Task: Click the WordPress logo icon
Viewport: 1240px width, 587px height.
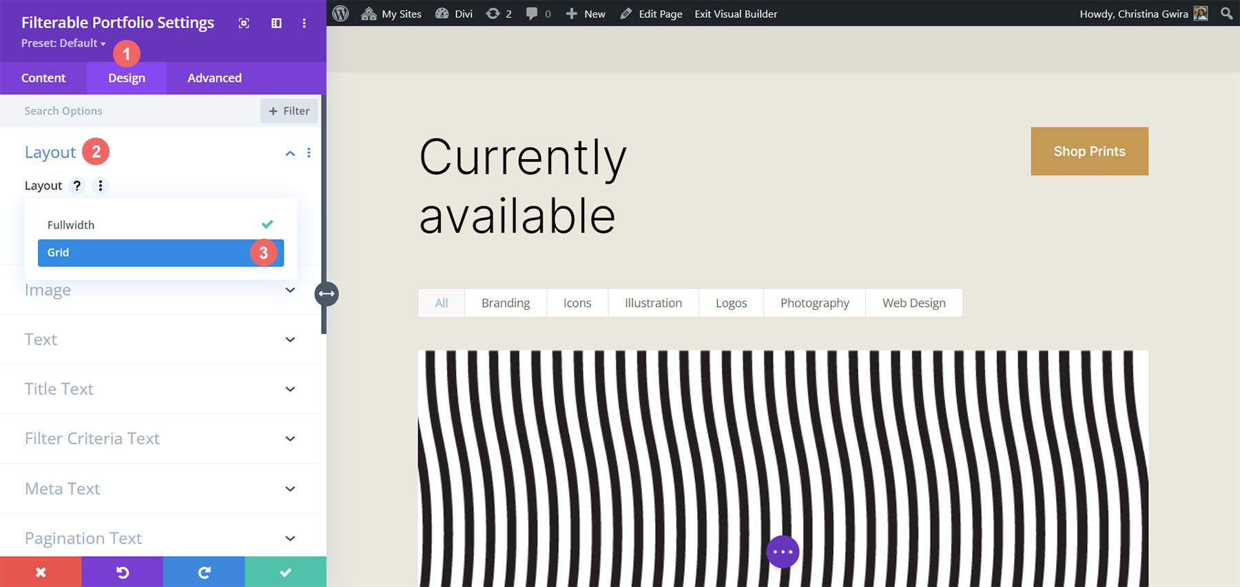Action: 340,14
